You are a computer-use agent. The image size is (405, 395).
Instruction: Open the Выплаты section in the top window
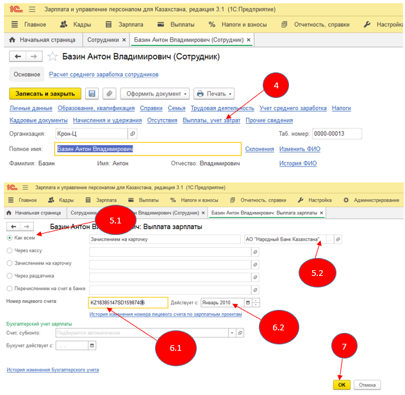pyautogui.click(x=176, y=24)
